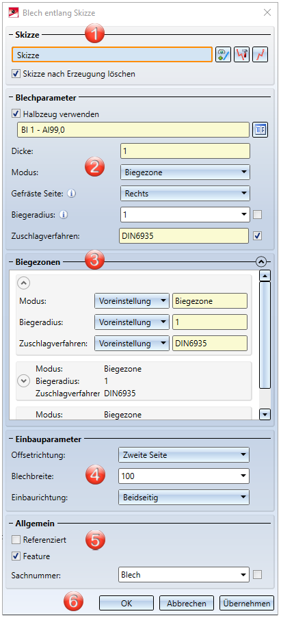Expand the second bend zone entry
The image size is (281, 618).
25,381
